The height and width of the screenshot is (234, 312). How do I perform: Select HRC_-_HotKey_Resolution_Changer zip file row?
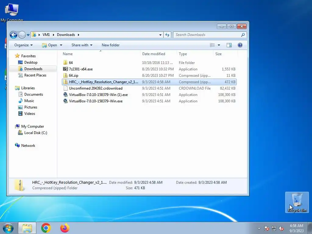click(149, 82)
